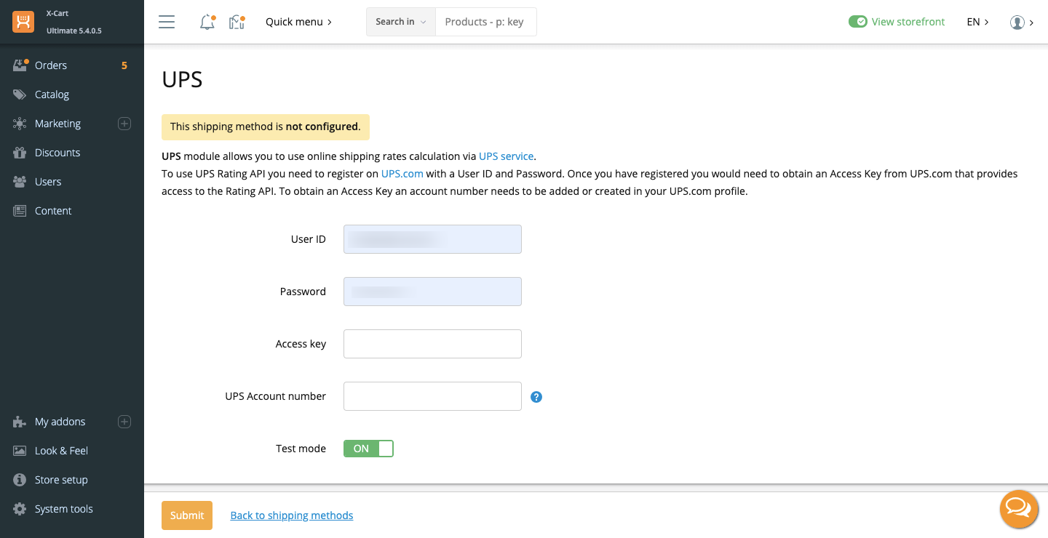
Task: Open the user profile icon
Action: tap(1017, 23)
